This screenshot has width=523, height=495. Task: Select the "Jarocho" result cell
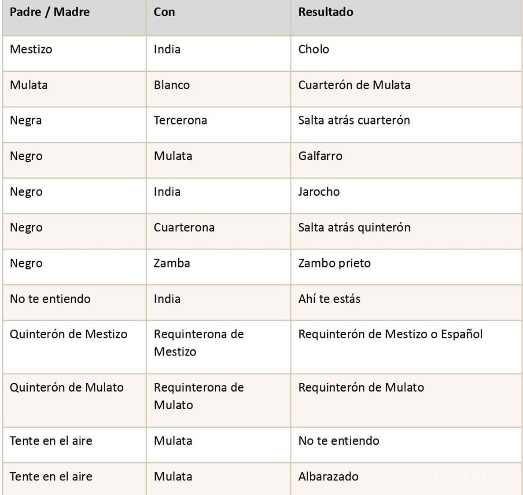point(319,191)
